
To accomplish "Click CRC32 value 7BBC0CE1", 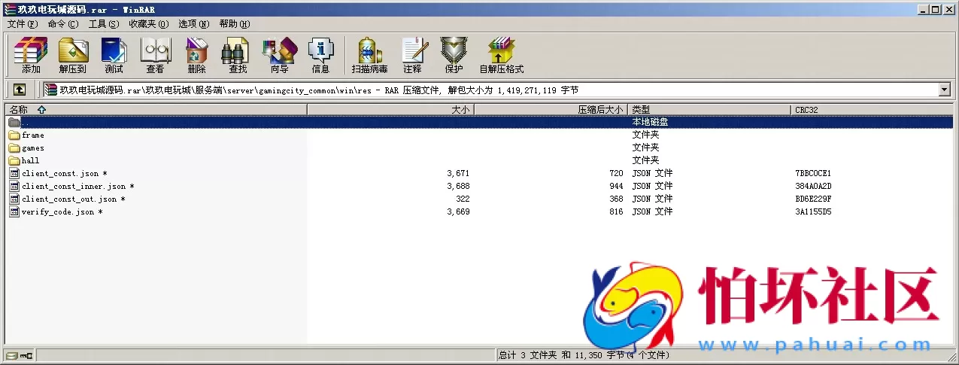I will pyautogui.click(x=813, y=174).
